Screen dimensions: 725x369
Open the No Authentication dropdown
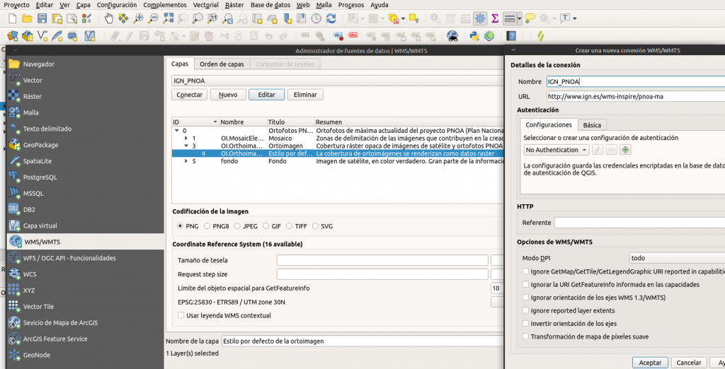(556, 150)
